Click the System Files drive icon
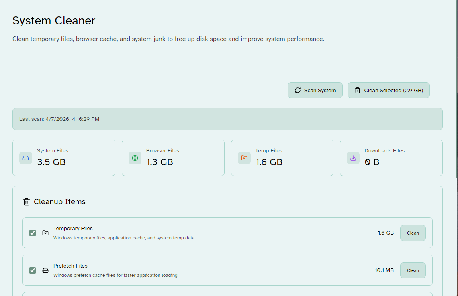The width and height of the screenshot is (458, 296). click(26, 158)
